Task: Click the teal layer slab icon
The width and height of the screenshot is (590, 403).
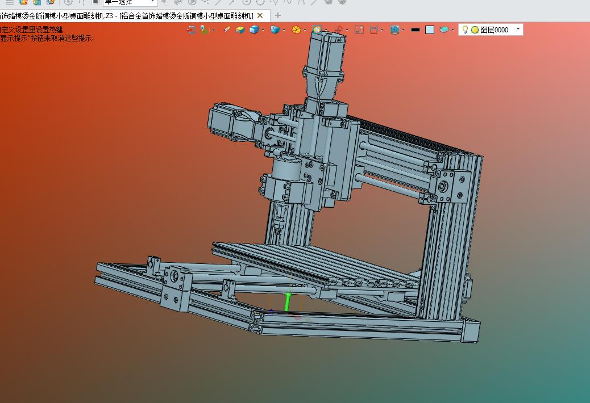Action: (444, 30)
